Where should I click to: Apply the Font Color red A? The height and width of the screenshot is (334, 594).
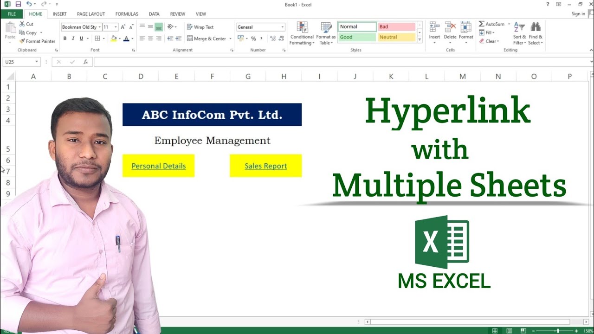[126, 39]
